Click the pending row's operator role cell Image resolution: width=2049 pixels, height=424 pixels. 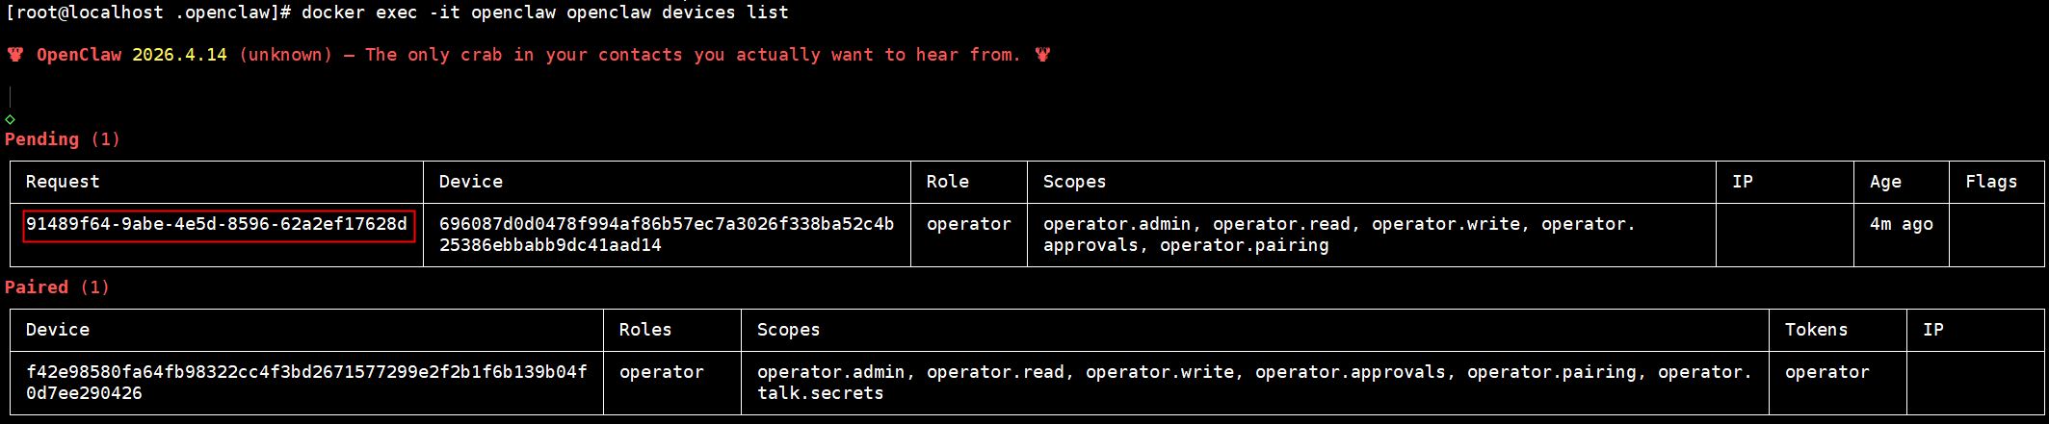[x=969, y=224]
